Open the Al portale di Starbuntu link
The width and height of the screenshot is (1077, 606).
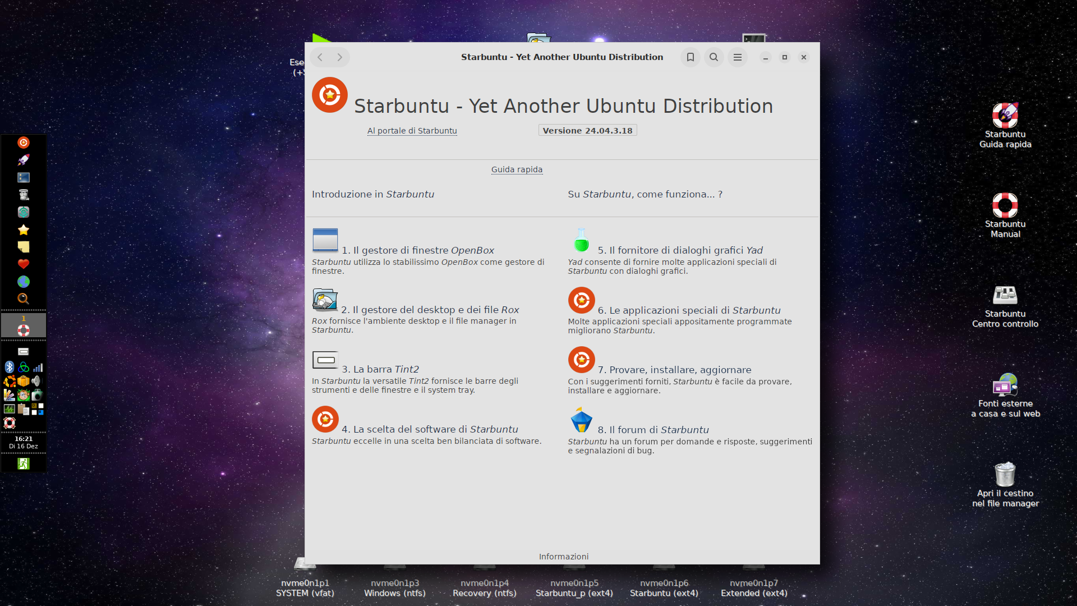click(x=412, y=131)
